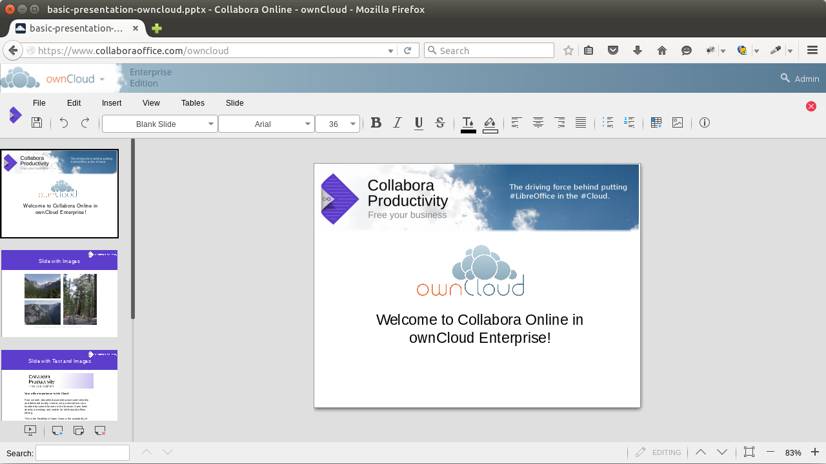
Task: Enable the bulleted list
Action: tap(607, 122)
